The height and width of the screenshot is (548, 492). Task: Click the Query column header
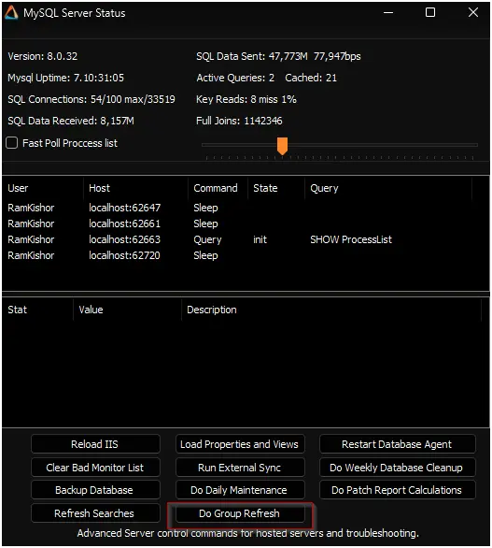click(x=388, y=188)
